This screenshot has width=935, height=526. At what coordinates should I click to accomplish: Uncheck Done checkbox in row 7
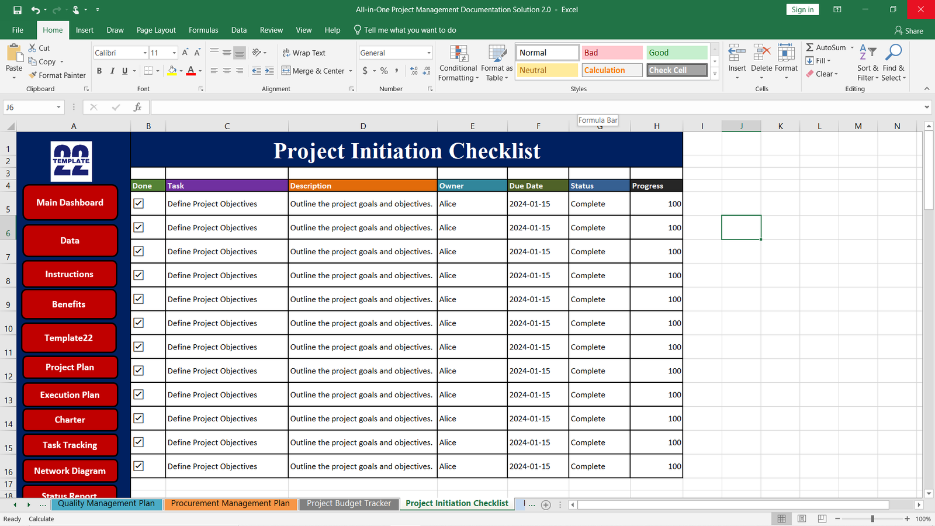coord(138,251)
